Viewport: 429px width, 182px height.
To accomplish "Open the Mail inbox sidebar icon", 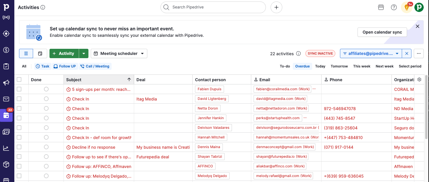I will click(x=6, y=99).
